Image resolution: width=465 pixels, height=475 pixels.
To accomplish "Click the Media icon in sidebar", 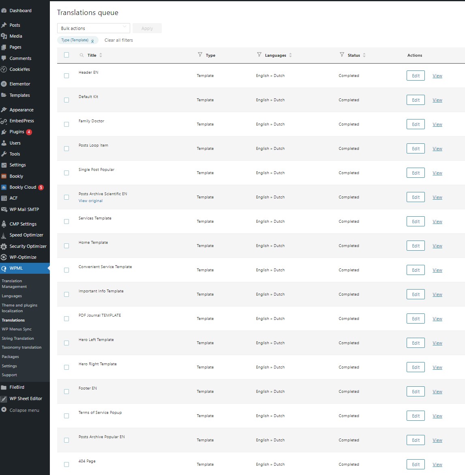I will click(4, 36).
